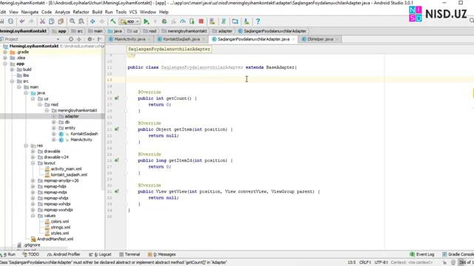Click the Undo arrow in the toolbar
Viewport: 474px width, 266px height.
tap(21, 21)
